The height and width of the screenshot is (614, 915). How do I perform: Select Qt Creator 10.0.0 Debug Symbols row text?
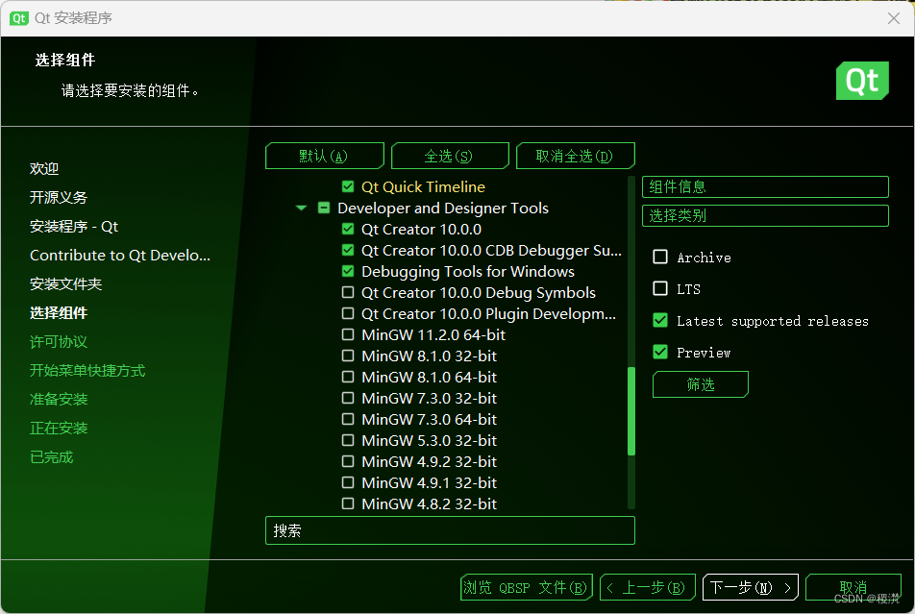click(479, 292)
